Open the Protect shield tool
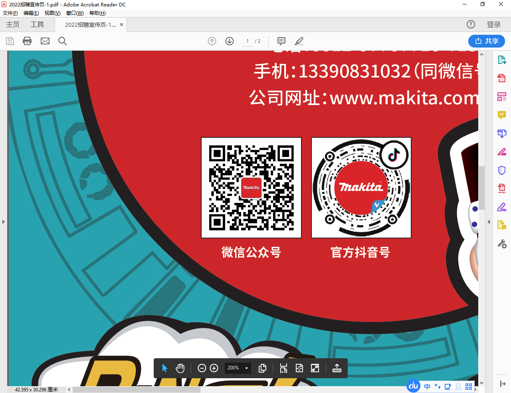This screenshot has height=393, width=511. click(x=502, y=171)
